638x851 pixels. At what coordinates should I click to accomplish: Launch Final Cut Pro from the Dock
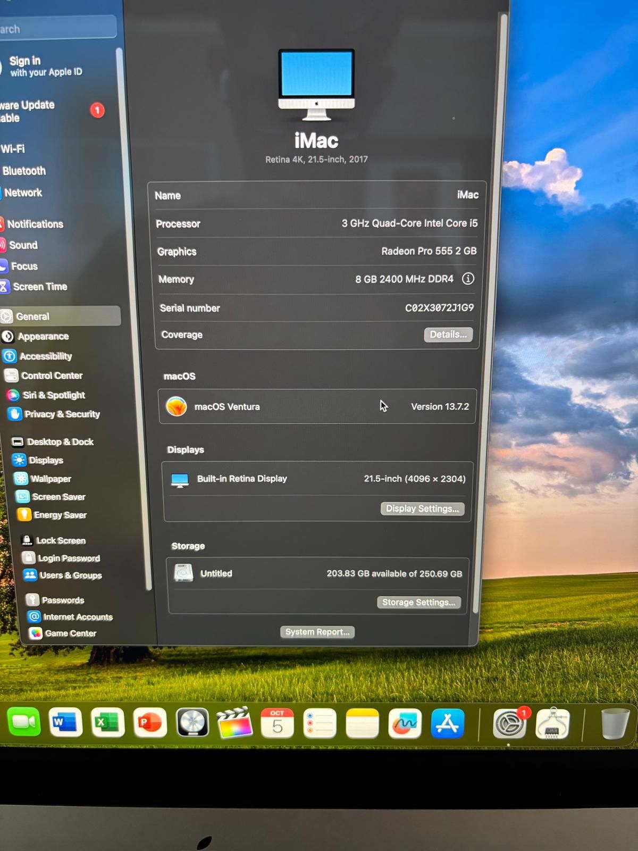tap(234, 723)
